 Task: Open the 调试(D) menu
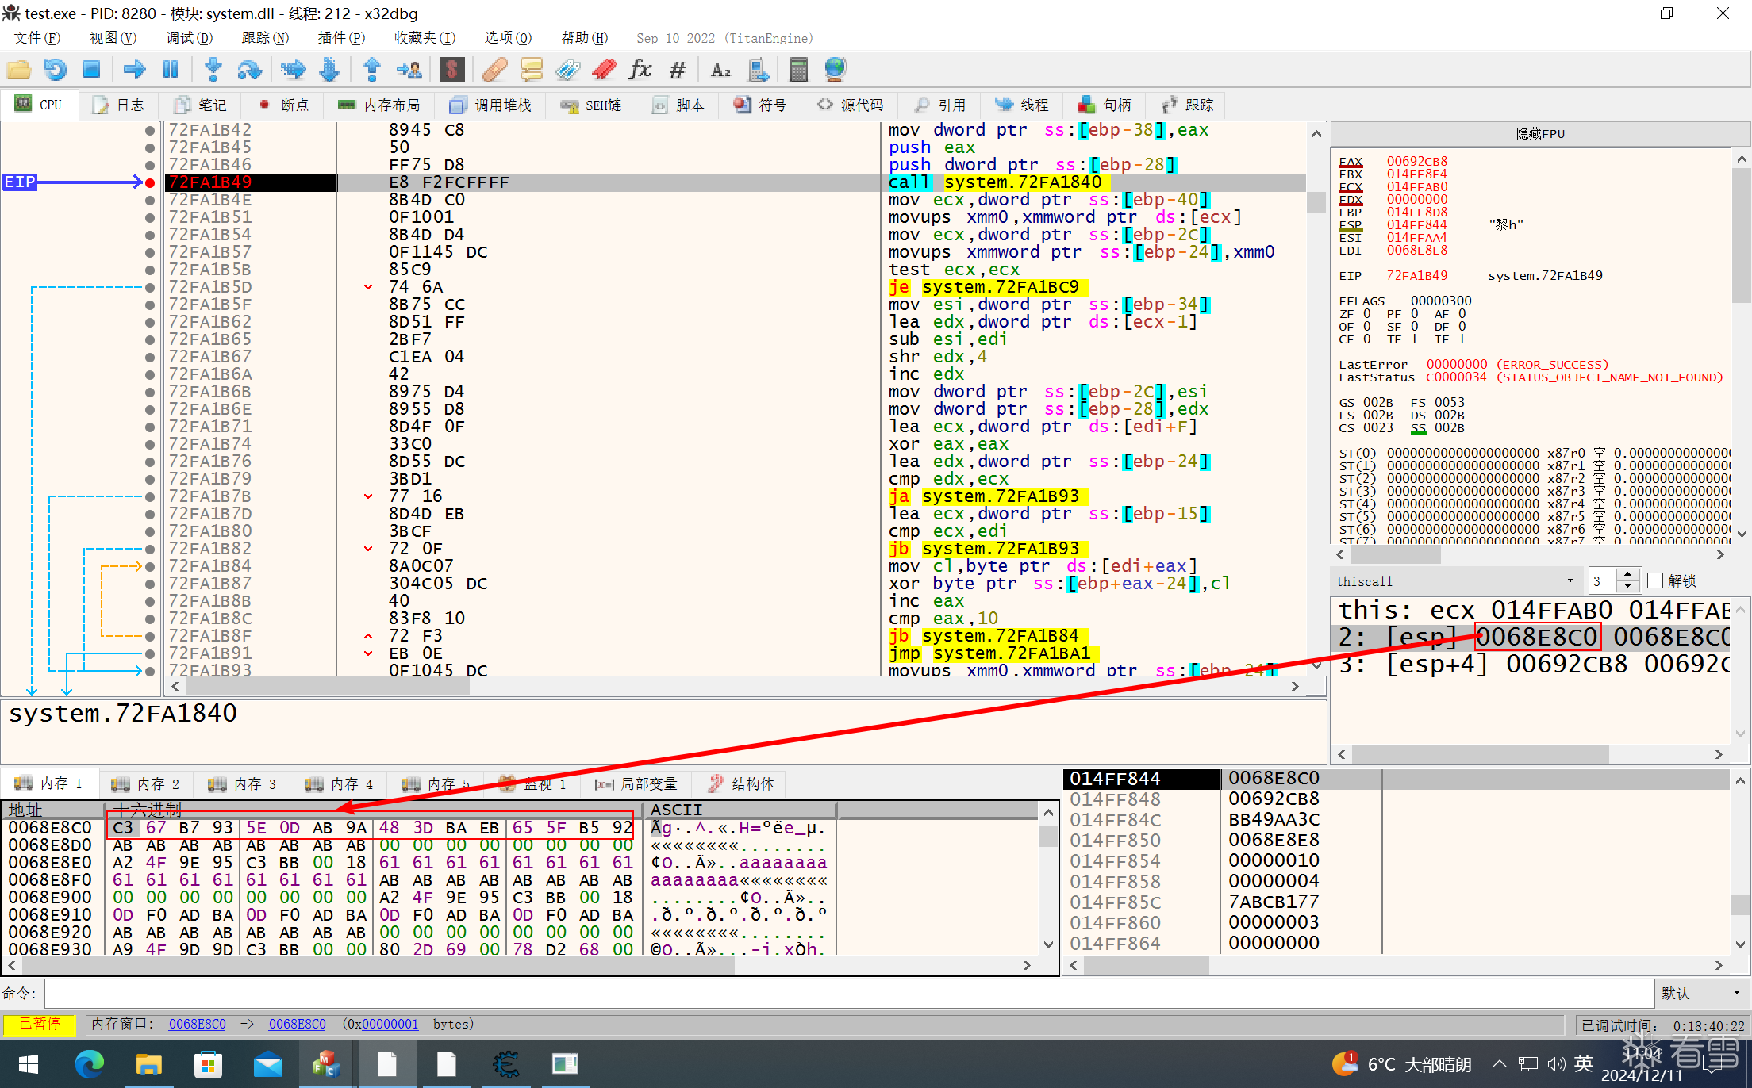coord(189,38)
